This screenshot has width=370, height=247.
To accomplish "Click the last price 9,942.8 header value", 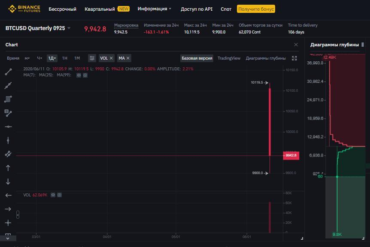I will [x=95, y=29].
